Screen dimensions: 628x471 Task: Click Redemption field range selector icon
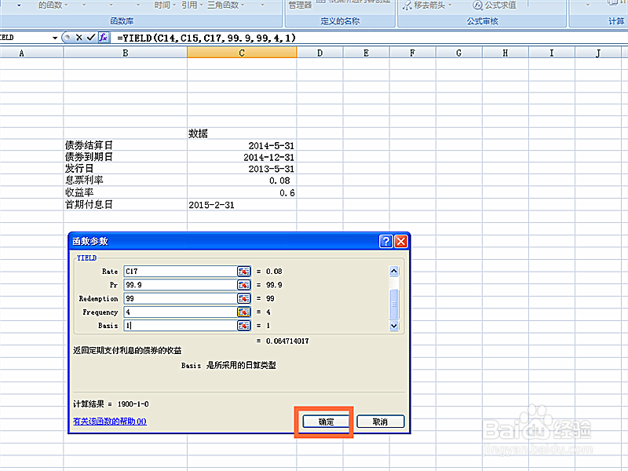tap(243, 298)
